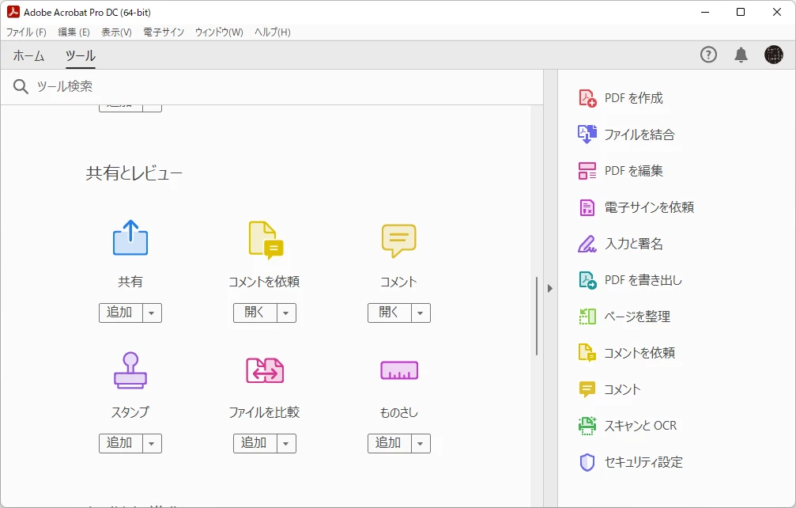Click the コメントを依頼 icon in right pane

pyautogui.click(x=587, y=353)
